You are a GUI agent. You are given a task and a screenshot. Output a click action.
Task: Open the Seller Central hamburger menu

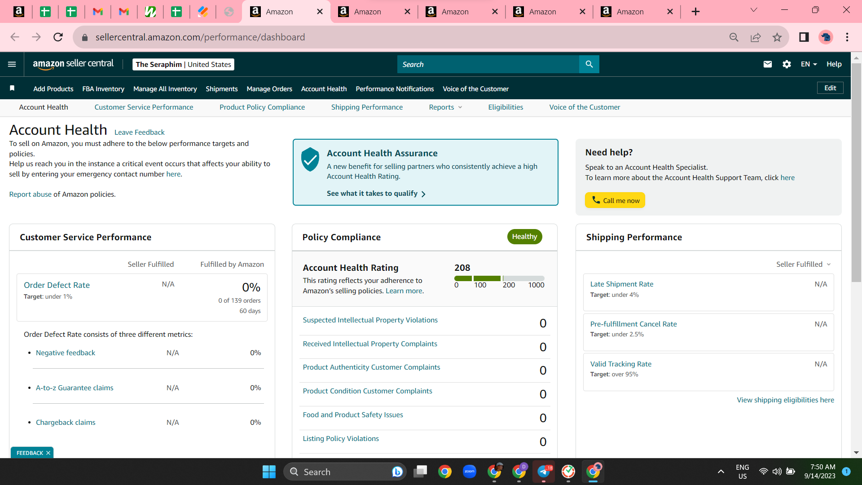[x=12, y=64]
